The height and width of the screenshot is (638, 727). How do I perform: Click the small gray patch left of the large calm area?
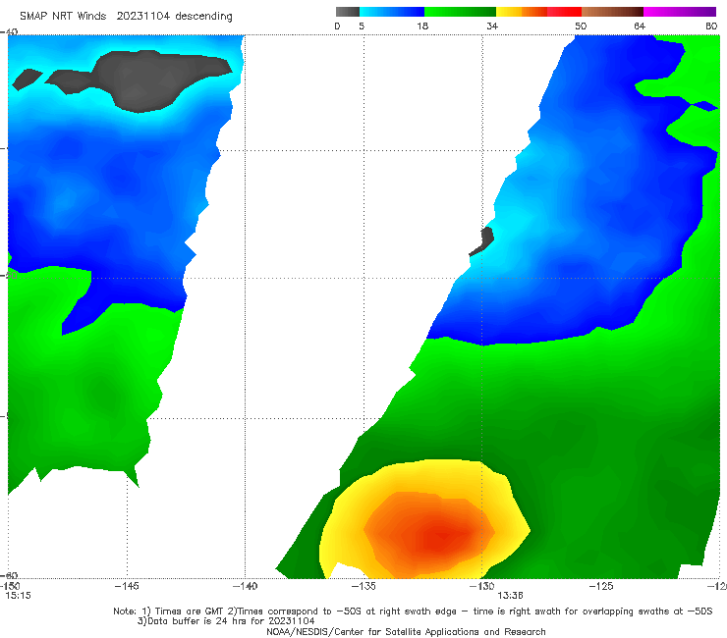tap(26, 80)
